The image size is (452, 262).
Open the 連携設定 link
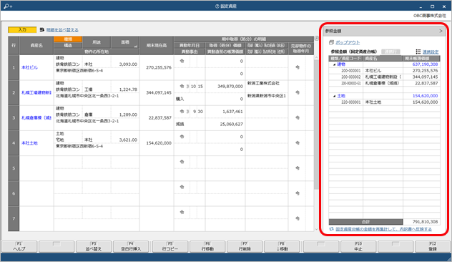tap(431, 52)
